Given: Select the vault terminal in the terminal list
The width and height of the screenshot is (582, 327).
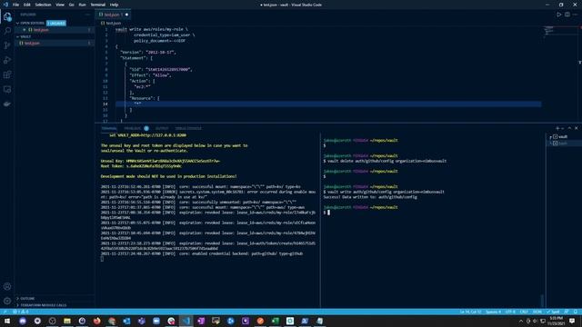Looking at the screenshot, I should [564, 137].
